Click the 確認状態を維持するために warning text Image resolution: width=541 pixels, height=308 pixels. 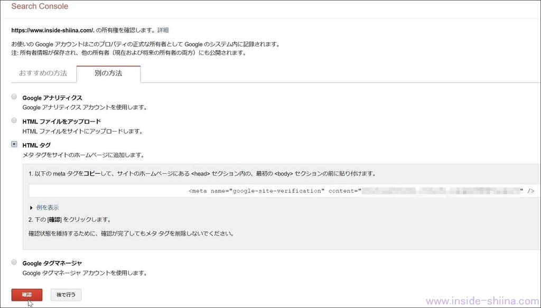(x=131, y=234)
